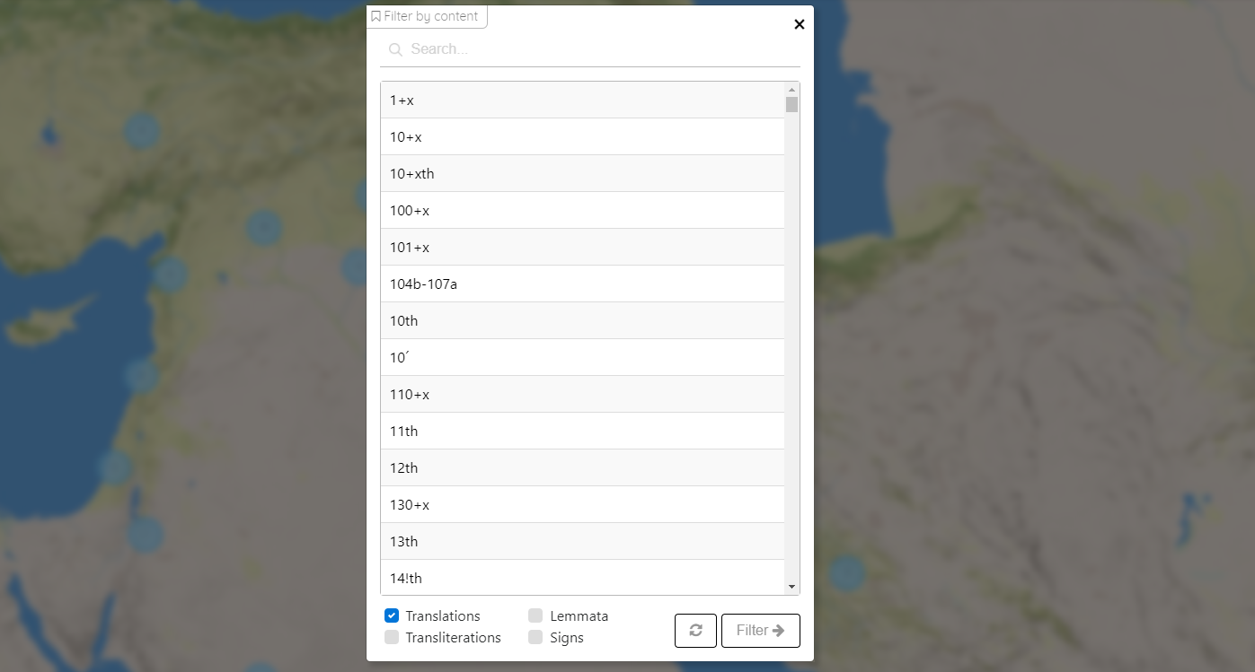Enable the Lemmata checkbox

[x=535, y=615]
